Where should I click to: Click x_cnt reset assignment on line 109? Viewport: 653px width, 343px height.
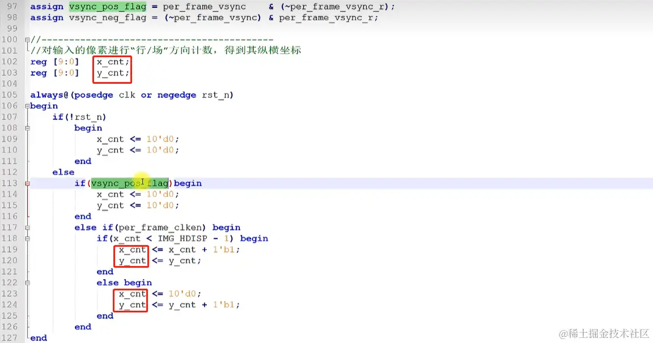pos(138,139)
